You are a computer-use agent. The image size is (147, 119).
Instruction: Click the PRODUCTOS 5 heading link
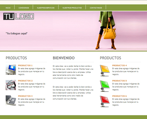coord(120,81)
